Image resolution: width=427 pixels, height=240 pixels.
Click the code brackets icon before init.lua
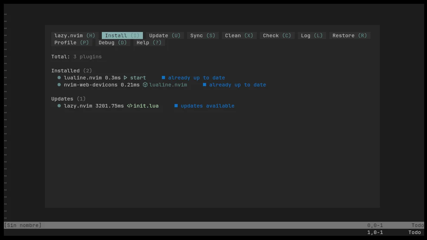pyautogui.click(x=130, y=106)
